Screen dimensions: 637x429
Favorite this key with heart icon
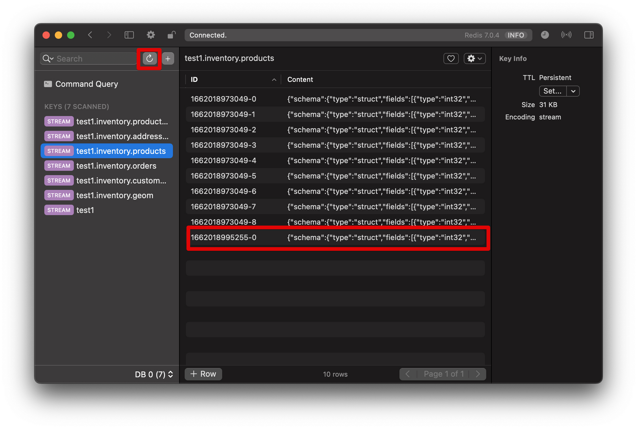(451, 59)
